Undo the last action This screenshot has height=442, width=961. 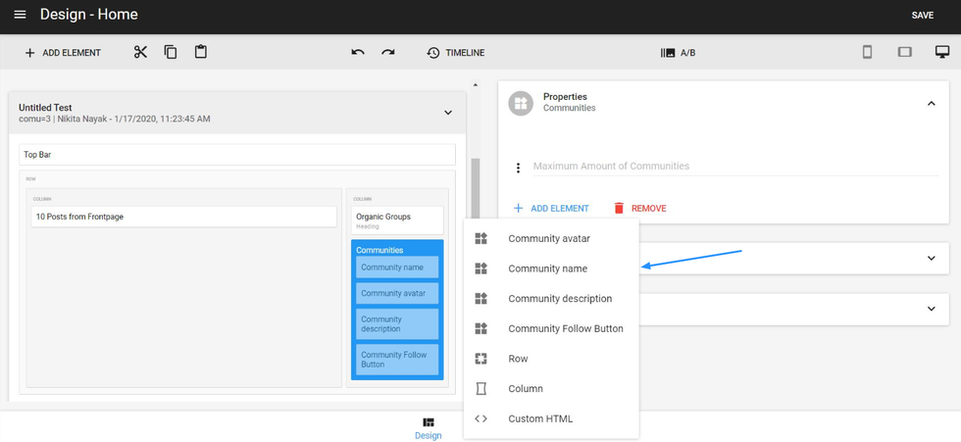click(x=358, y=53)
